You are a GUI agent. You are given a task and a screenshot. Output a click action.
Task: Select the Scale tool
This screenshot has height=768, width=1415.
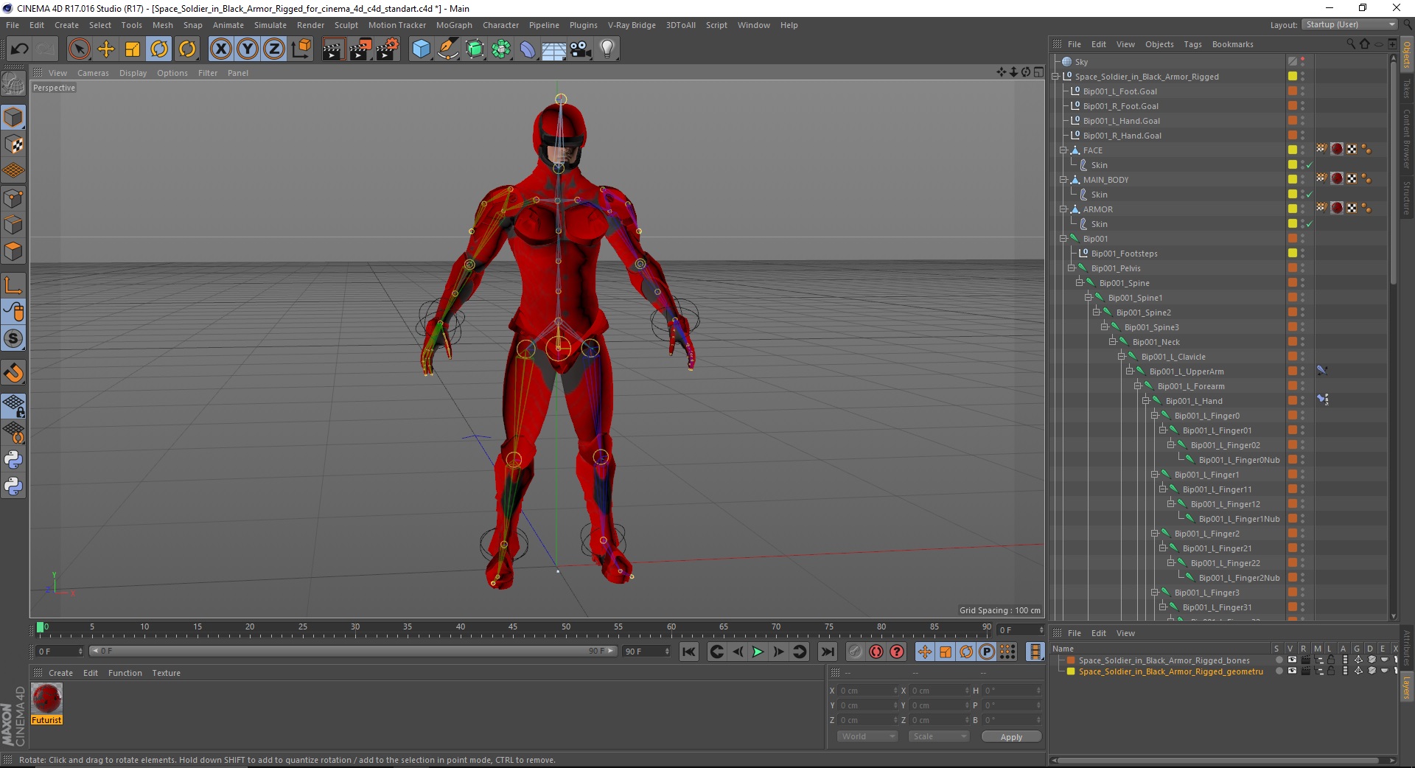133,49
